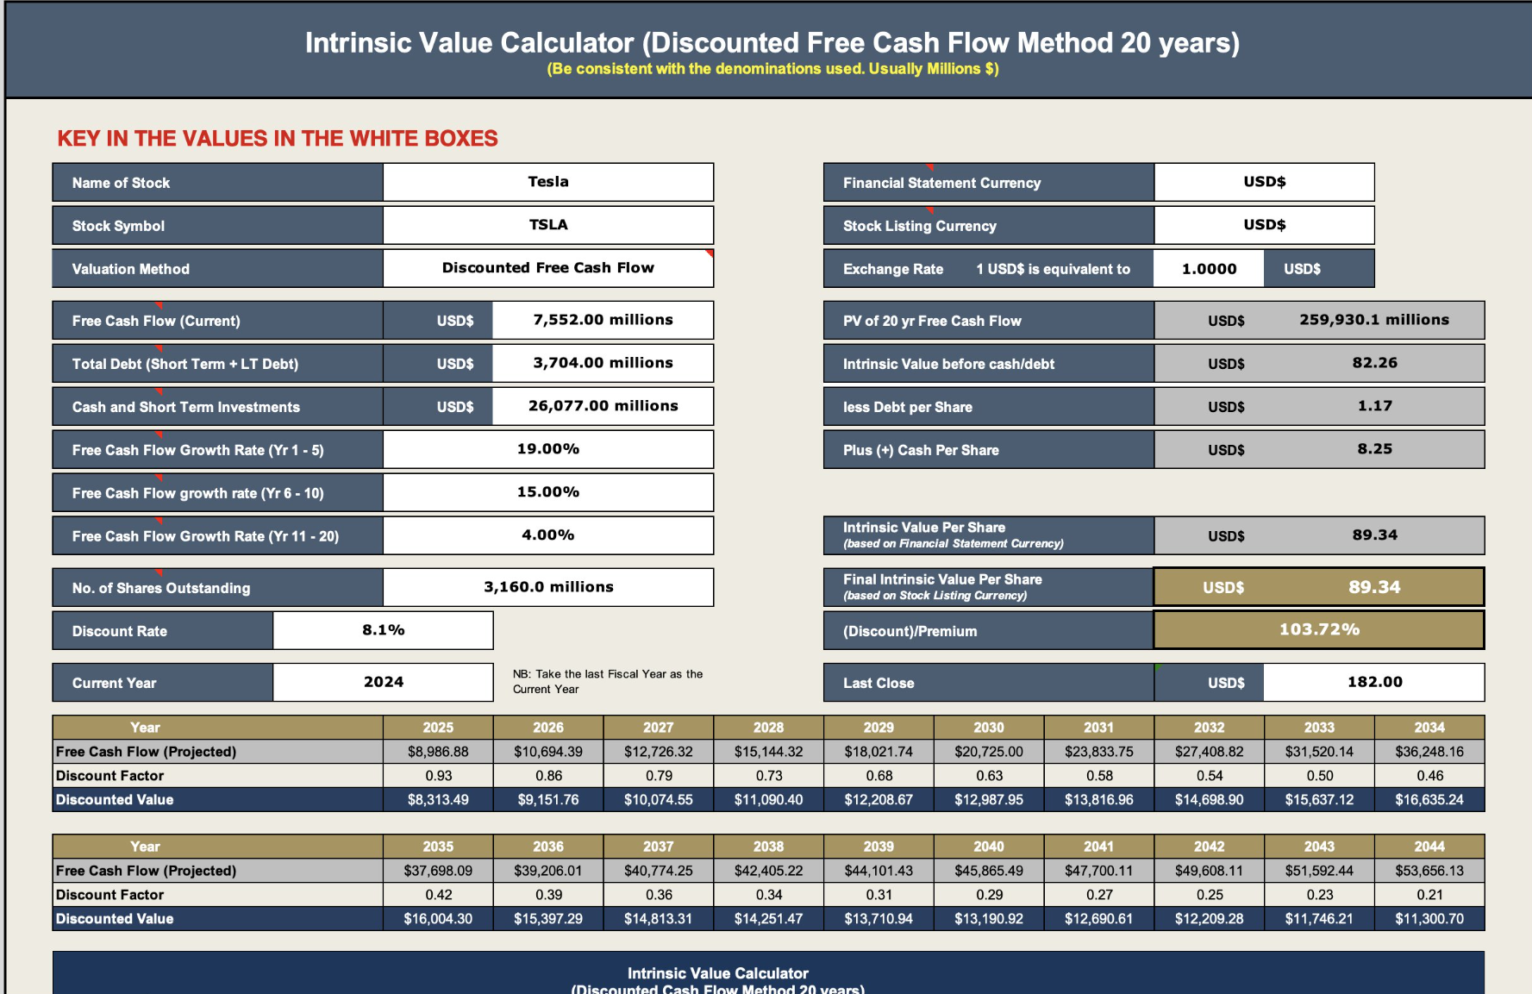The image size is (1532, 994).
Task: Click the Shares Outstanding value 3,160.0 millions
Action: tap(548, 587)
